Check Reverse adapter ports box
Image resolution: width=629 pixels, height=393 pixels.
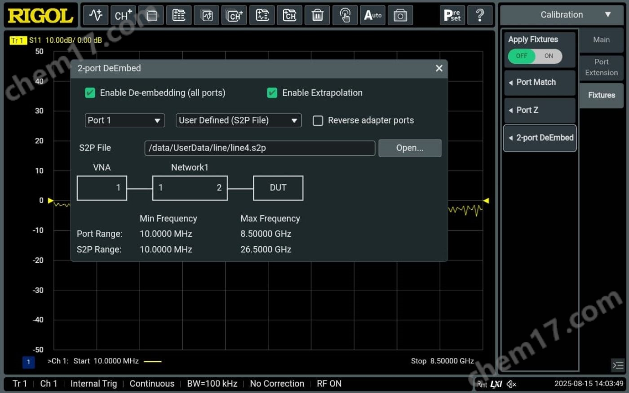point(318,120)
